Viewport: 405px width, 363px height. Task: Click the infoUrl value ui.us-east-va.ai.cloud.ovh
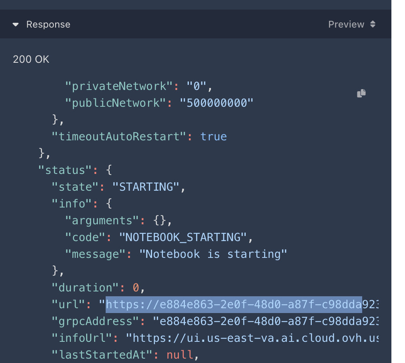252,338
